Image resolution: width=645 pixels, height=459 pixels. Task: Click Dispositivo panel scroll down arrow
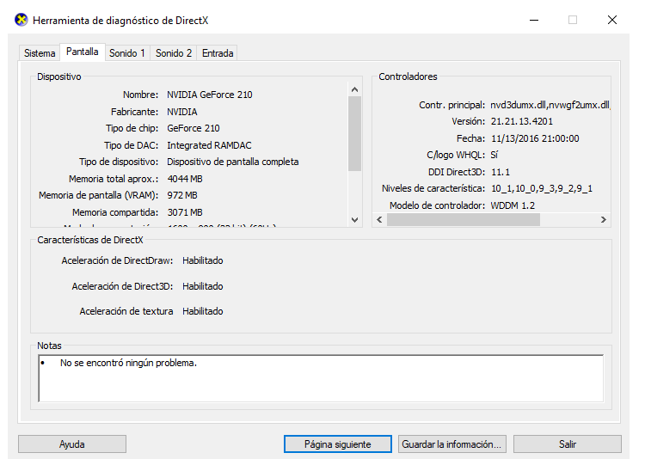[x=354, y=220]
